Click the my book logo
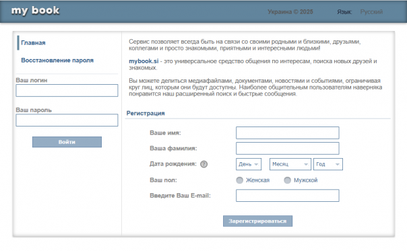Screen dimensions: 407x251 point(35,11)
